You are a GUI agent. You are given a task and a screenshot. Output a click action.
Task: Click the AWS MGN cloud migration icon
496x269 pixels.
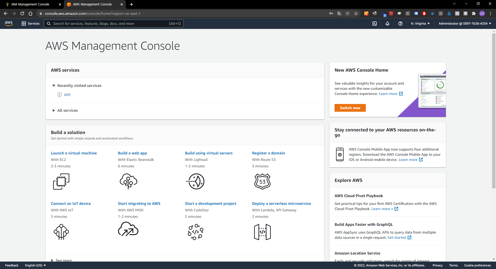point(128,229)
